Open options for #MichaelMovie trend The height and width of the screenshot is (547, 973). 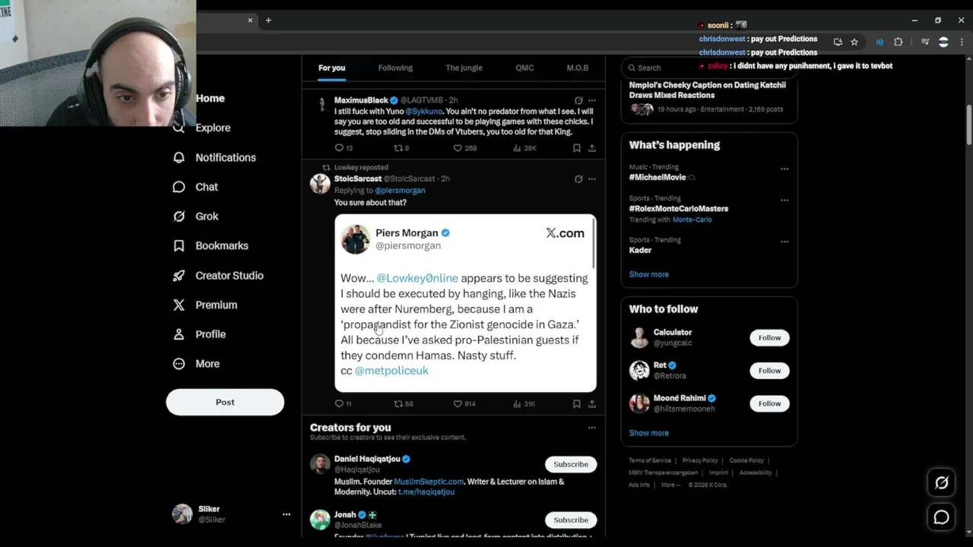pos(784,169)
